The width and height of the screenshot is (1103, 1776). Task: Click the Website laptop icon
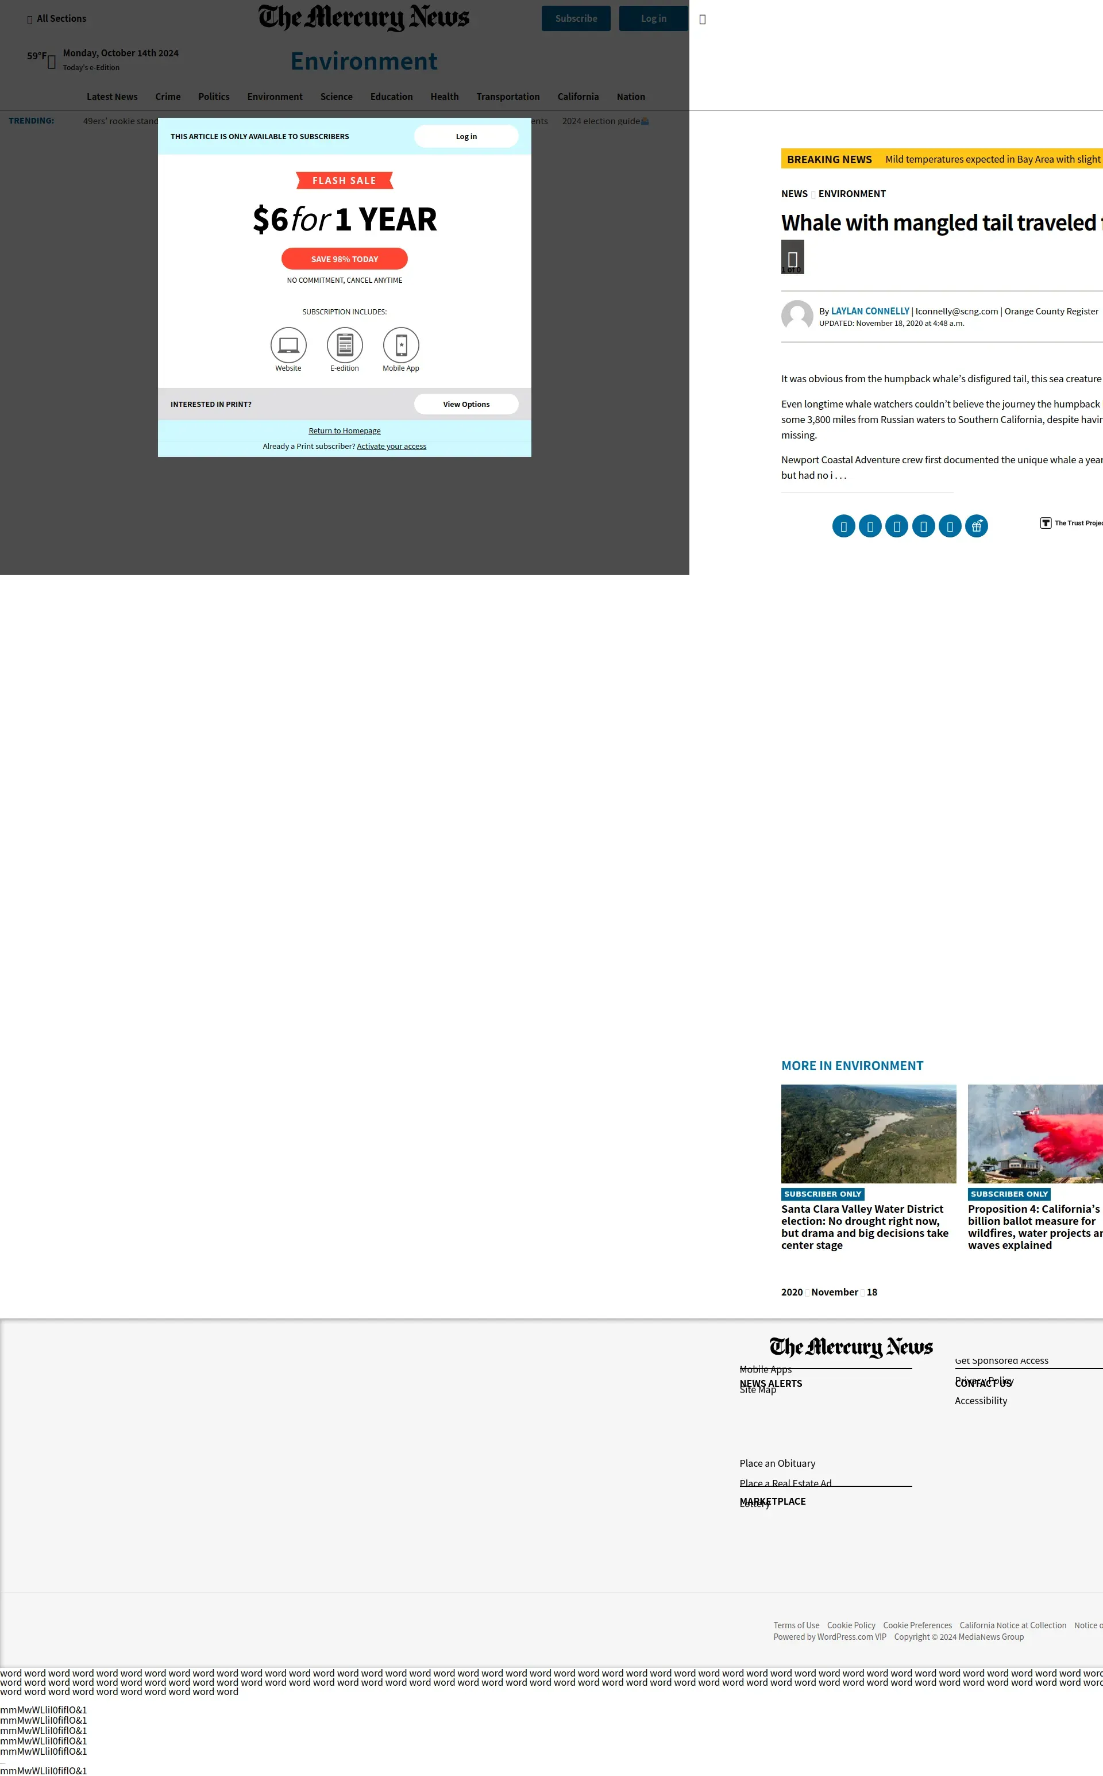click(288, 345)
